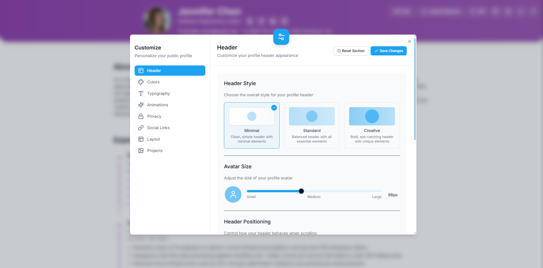
Task: Close the Customize dialog
Action: tap(410, 41)
